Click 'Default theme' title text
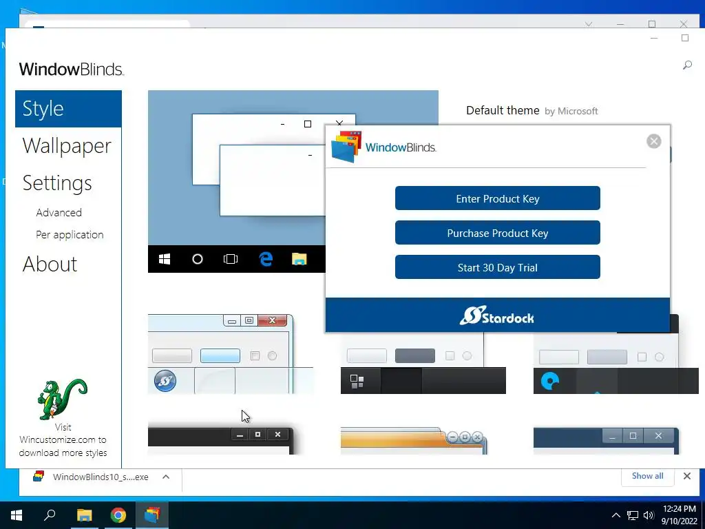The height and width of the screenshot is (529, 705). [503, 110]
